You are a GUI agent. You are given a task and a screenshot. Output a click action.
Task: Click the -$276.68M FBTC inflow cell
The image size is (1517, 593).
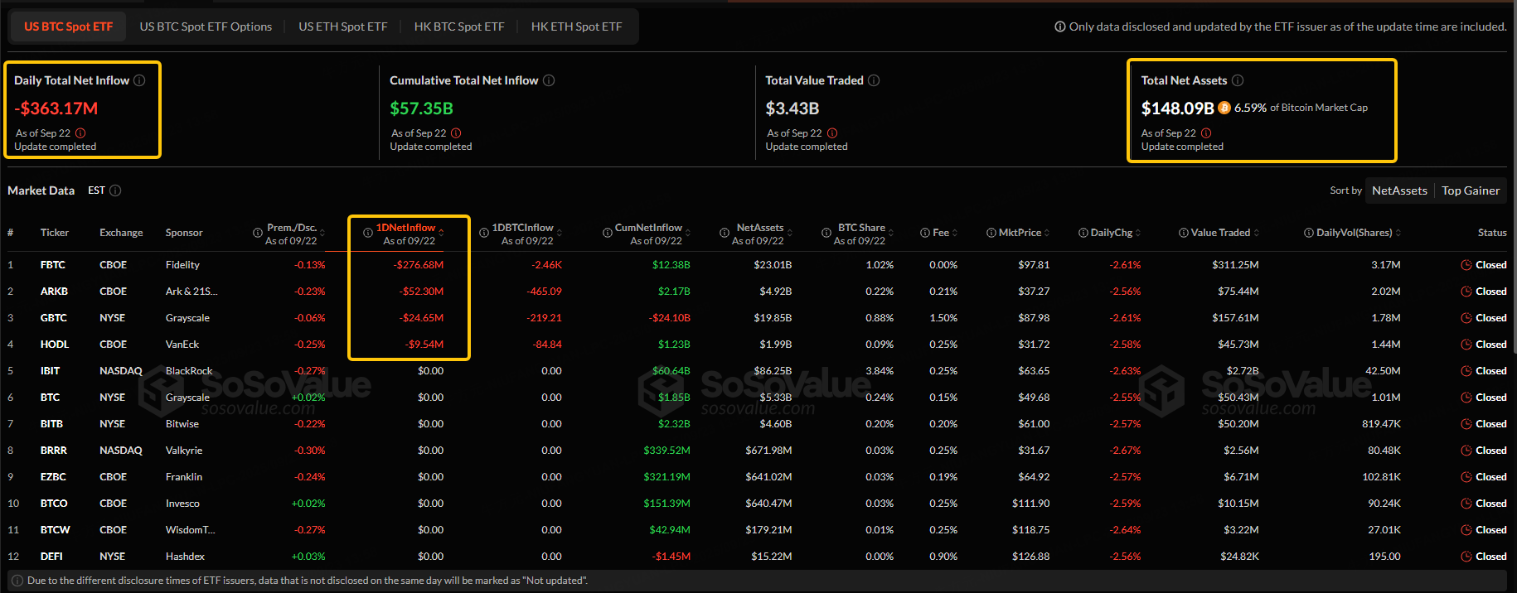click(419, 265)
